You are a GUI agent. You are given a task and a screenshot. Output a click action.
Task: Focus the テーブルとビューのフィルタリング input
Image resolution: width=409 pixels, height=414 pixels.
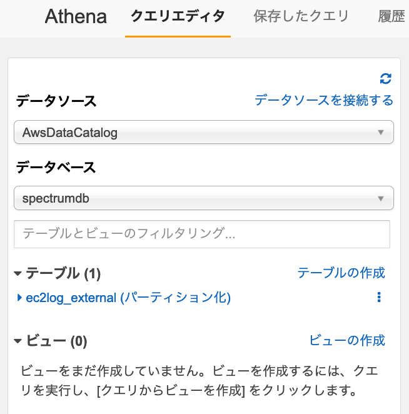pyautogui.click(x=202, y=234)
